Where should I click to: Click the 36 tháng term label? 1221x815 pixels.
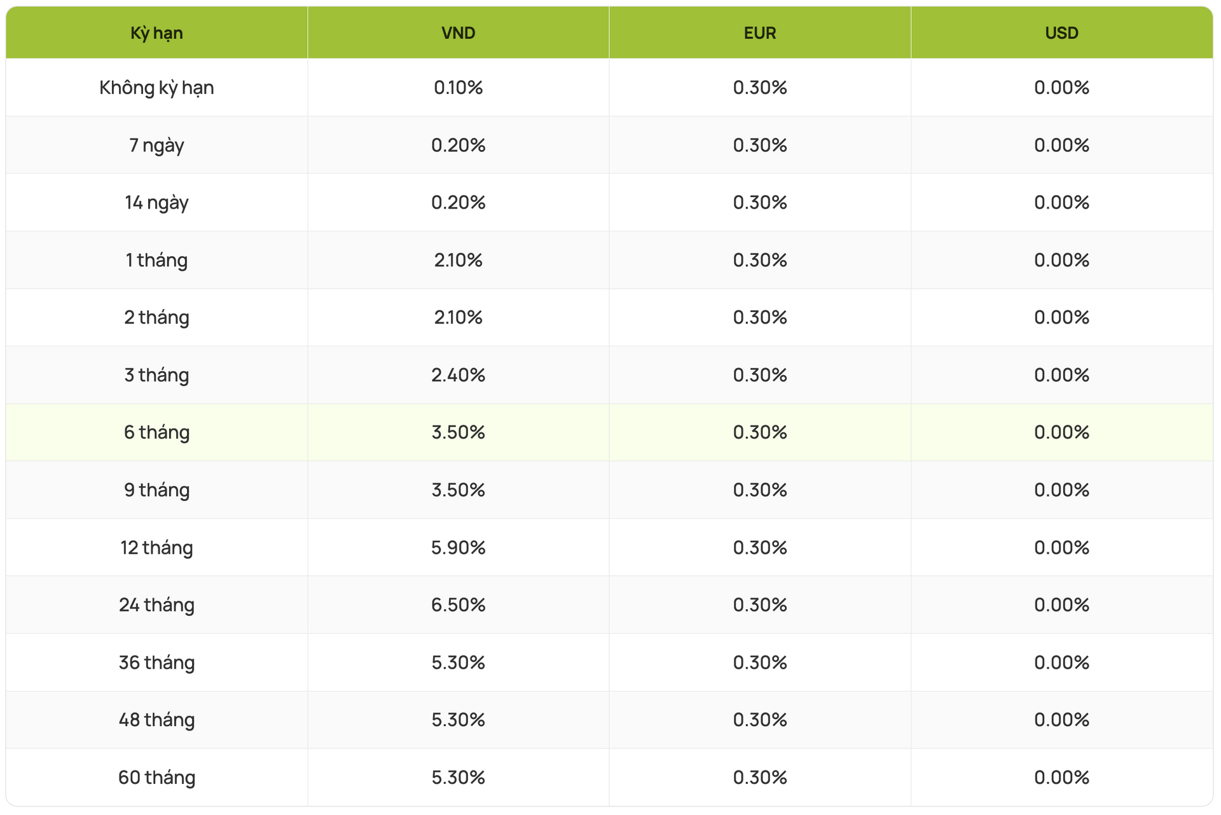click(x=156, y=662)
